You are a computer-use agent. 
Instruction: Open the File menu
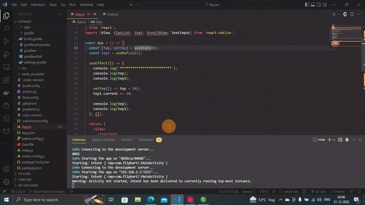14,5
